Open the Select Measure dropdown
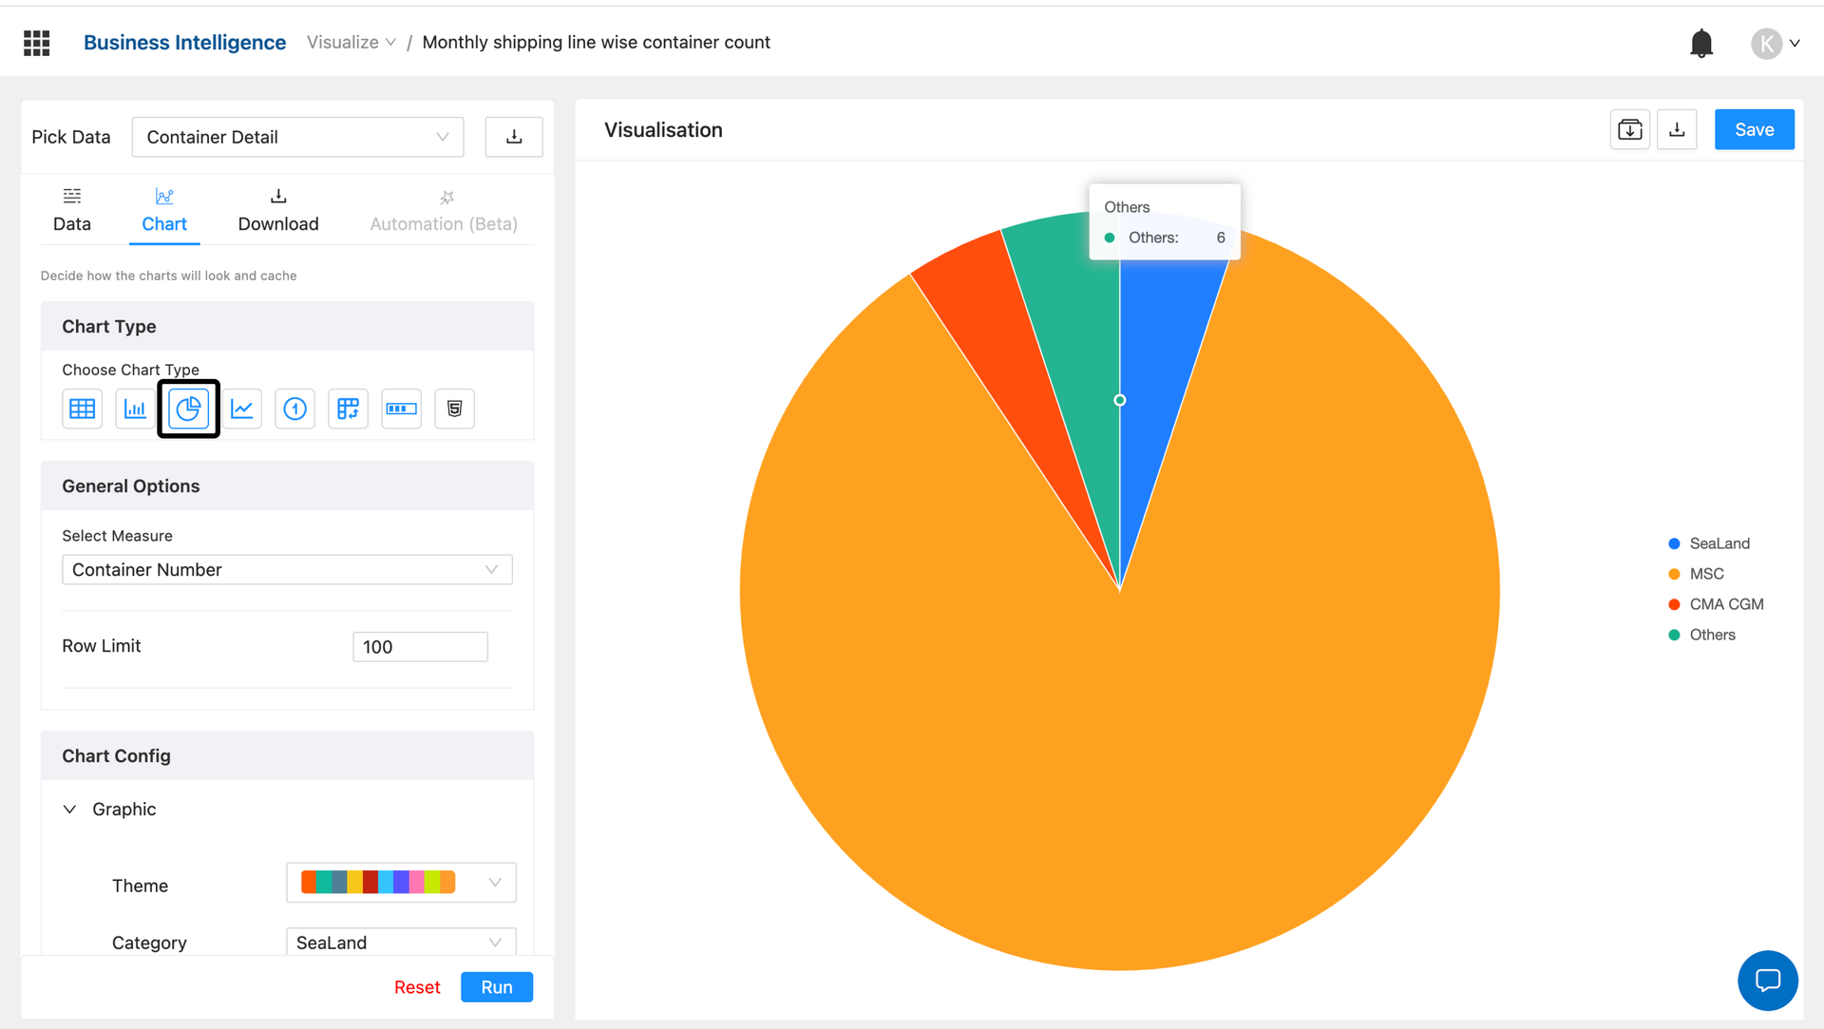 coord(287,570)
